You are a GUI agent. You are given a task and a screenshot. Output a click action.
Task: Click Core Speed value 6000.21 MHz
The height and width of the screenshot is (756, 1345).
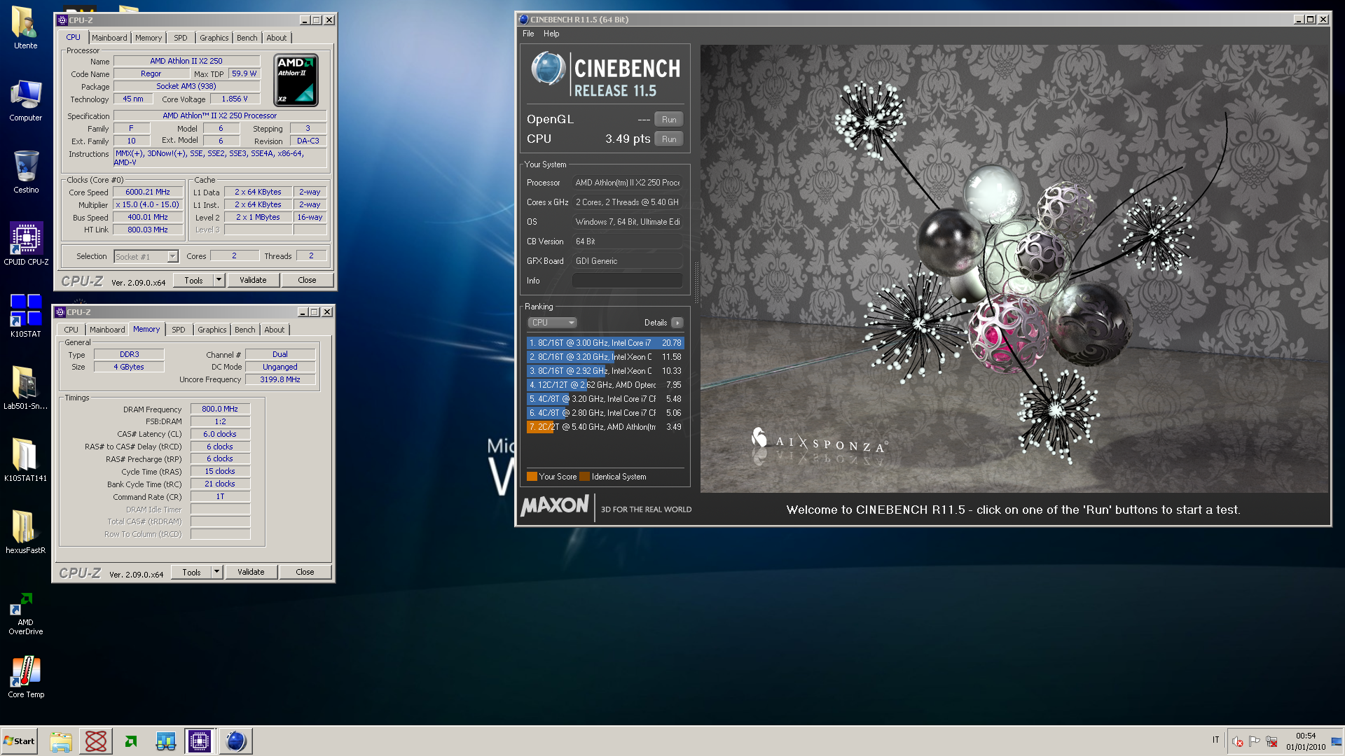[x=148, y=192]
